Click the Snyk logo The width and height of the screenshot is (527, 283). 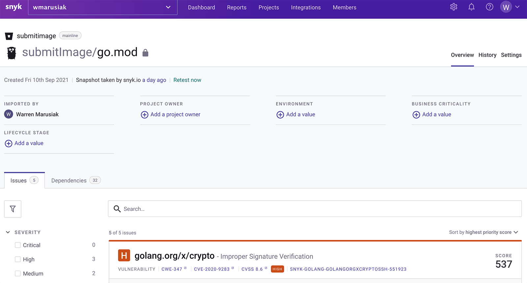[x=14, y=7]
